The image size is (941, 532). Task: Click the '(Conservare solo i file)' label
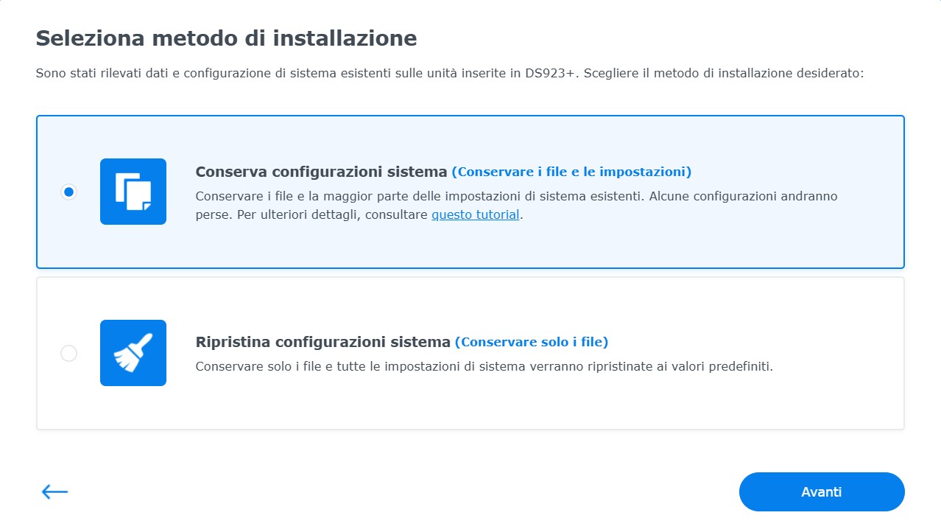point(532,342)
